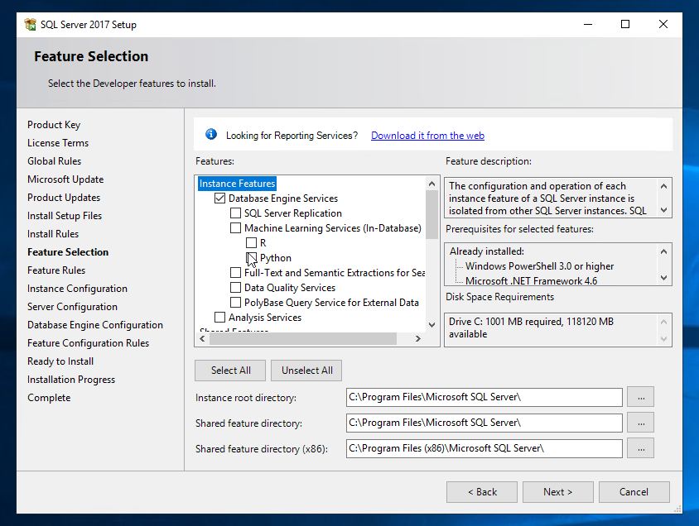699x526 pixels.
Task: Check Data Quality Services
Action: pyautogui.click(x=235, y=288)
